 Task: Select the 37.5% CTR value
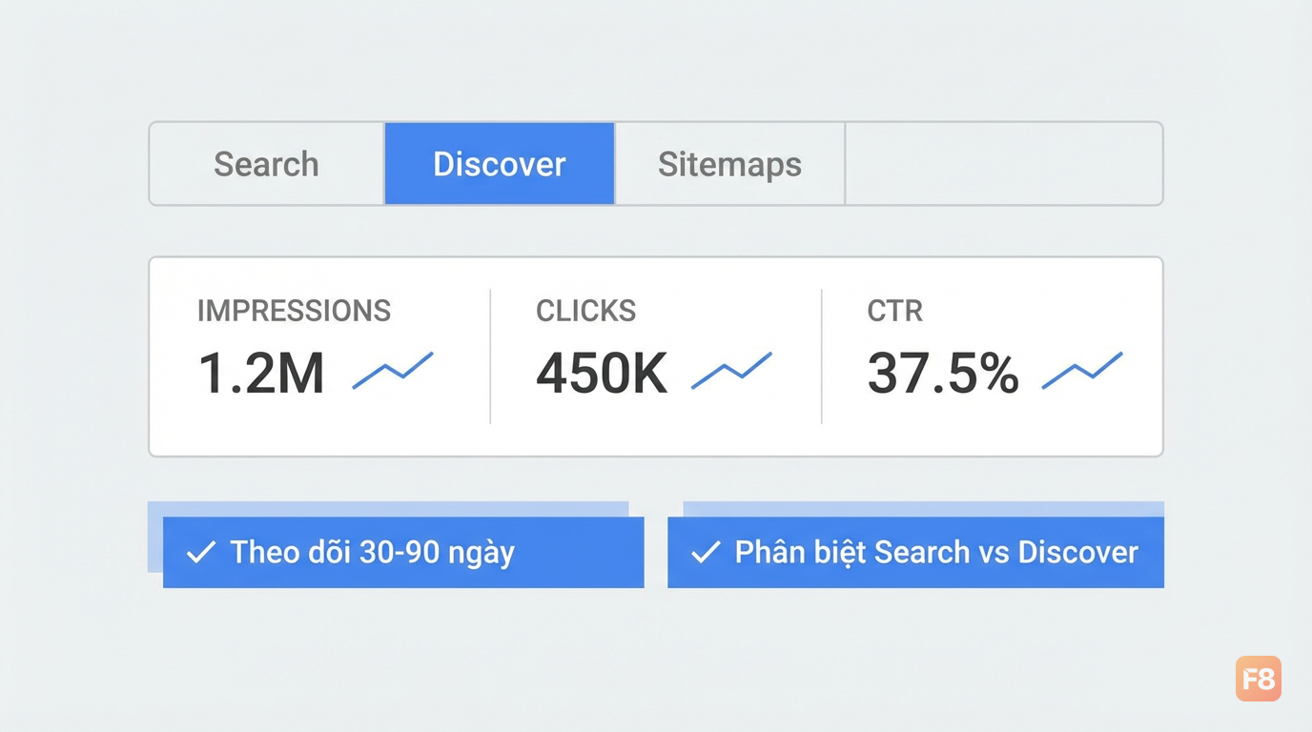943,373
